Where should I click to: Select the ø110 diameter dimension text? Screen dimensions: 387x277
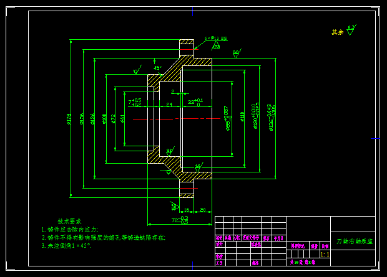click(x=242, y=116)
